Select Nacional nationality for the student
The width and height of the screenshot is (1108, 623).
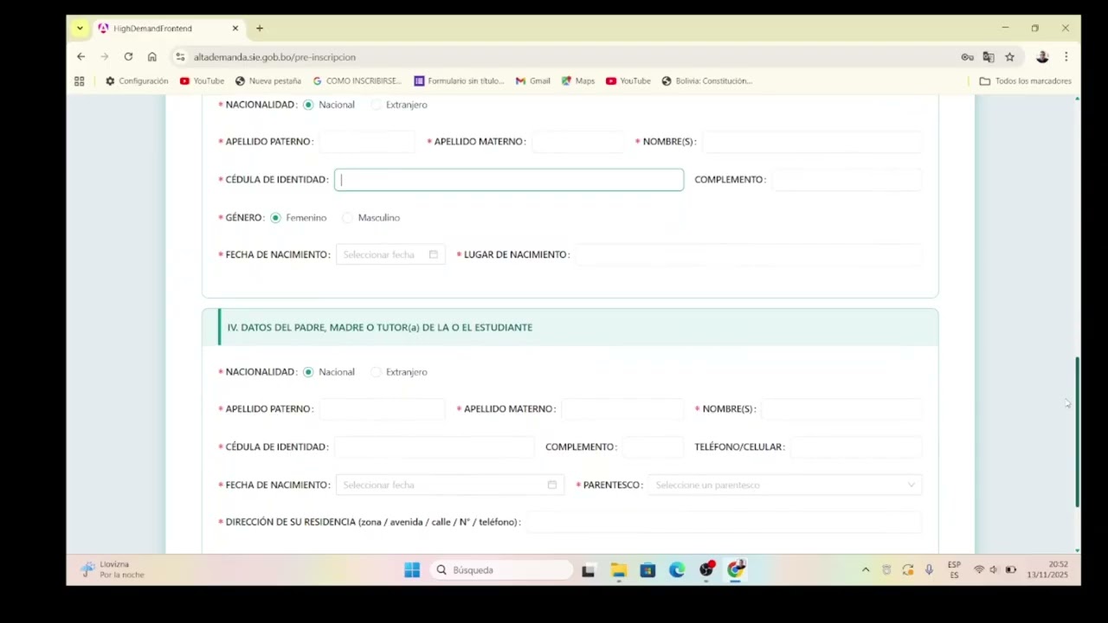(x=308, y=105)
